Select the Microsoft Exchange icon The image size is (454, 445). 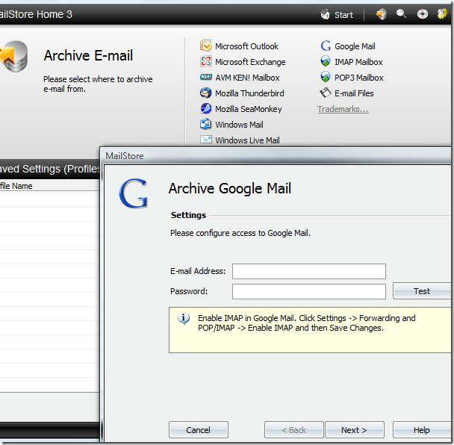206,62
